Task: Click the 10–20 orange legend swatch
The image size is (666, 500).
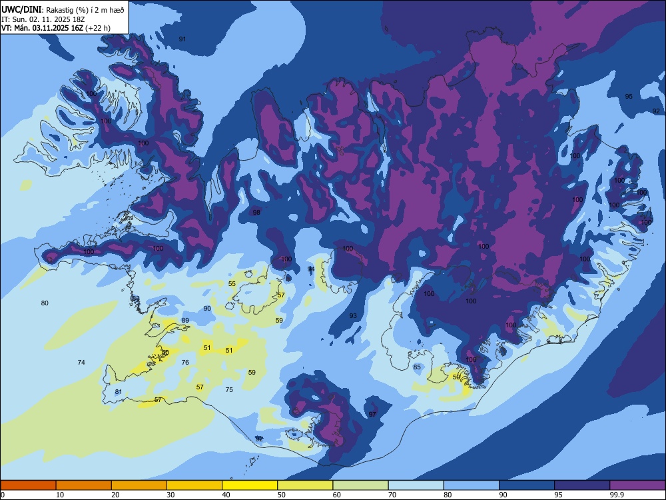Action: click(x=84, y=485)
